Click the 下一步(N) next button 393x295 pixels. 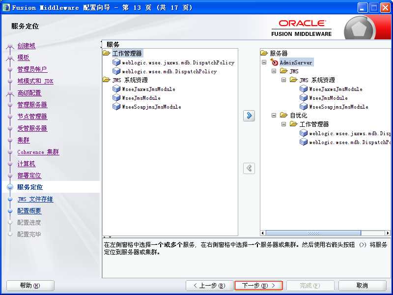click(x=259, y=286)
